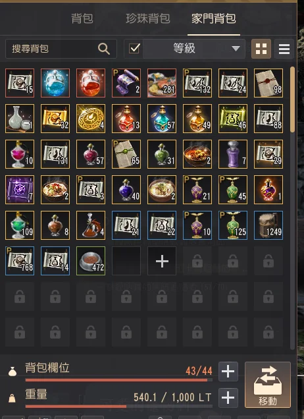
Task: Click the sealed letter item with 98
Action: (268, 83)
